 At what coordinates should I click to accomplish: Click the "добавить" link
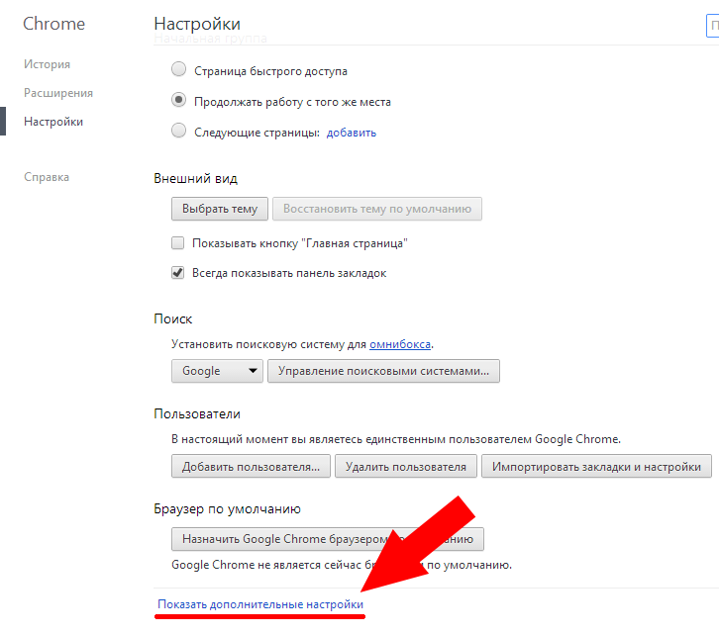point(352,133)
